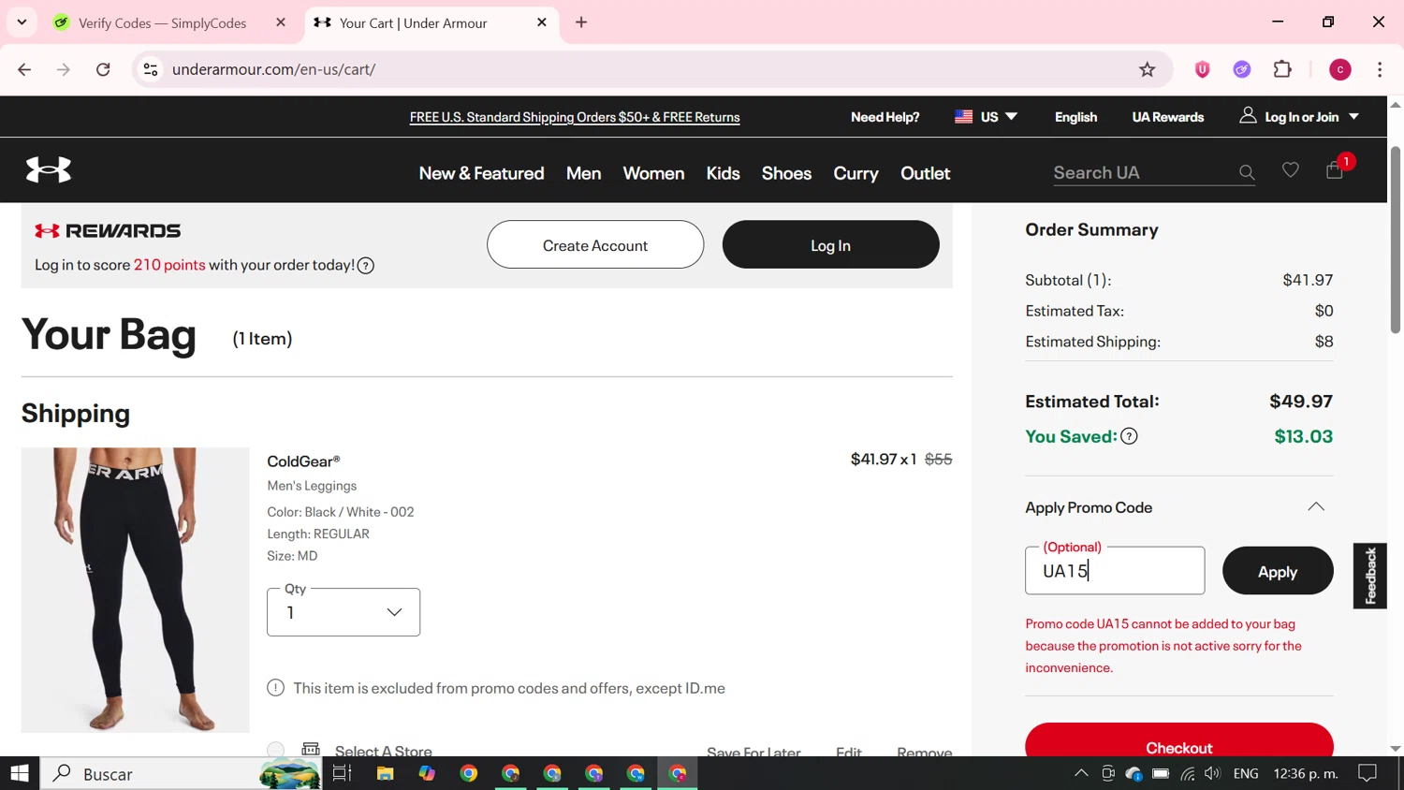Open Task View on taskbar

click(x=342, y=774)
